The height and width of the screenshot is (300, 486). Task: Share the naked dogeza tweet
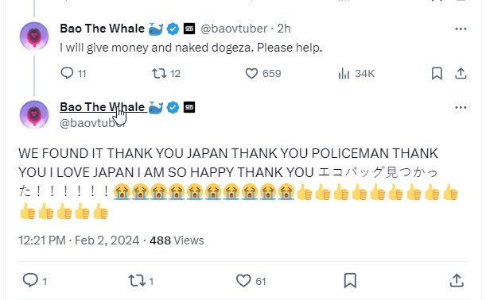(461, 73)
